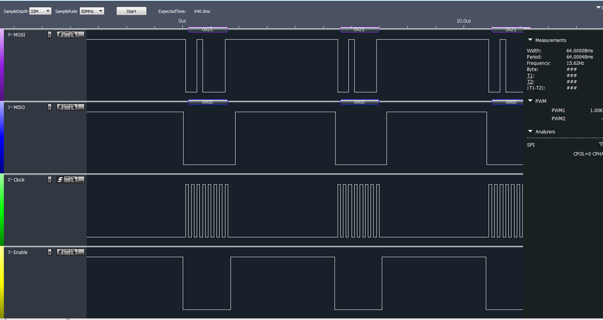Click the 10.0us timeline marker
603x320 pixels.
(x=464, y=21)
